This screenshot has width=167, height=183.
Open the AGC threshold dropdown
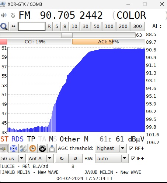point(111,148)
